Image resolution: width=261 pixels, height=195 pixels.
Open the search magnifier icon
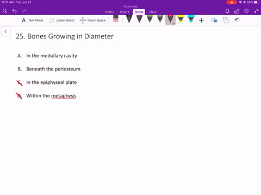point(5,11)
